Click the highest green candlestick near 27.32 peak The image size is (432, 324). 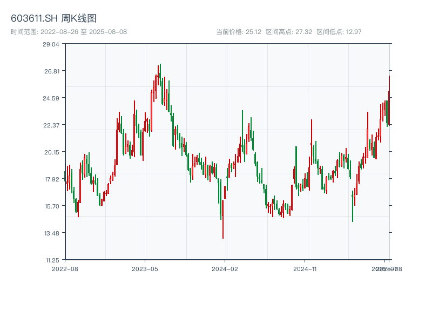[160, 75]
